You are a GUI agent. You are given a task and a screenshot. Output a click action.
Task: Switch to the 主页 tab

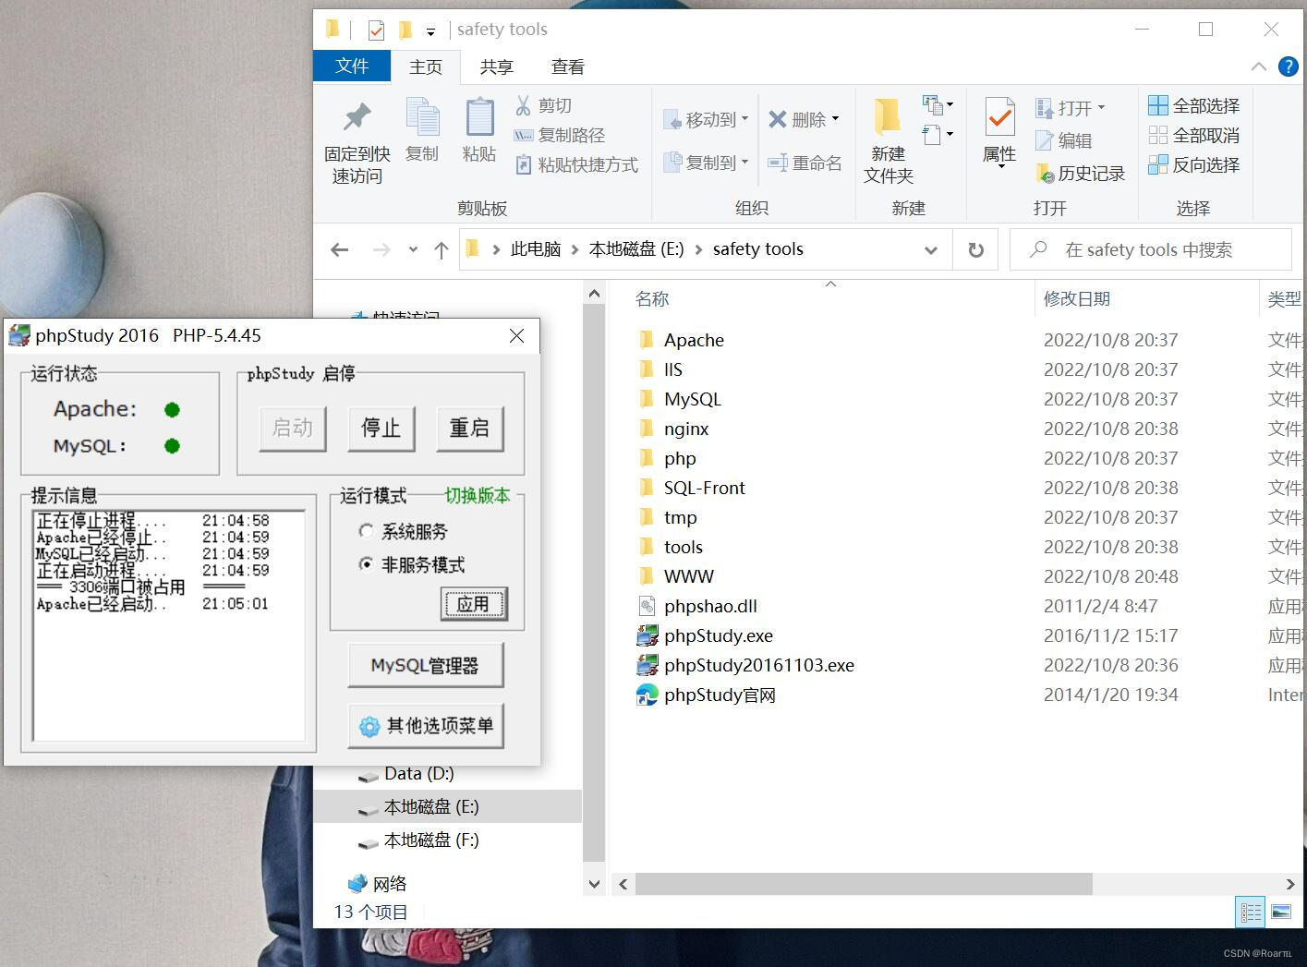[x=426, y=66]
